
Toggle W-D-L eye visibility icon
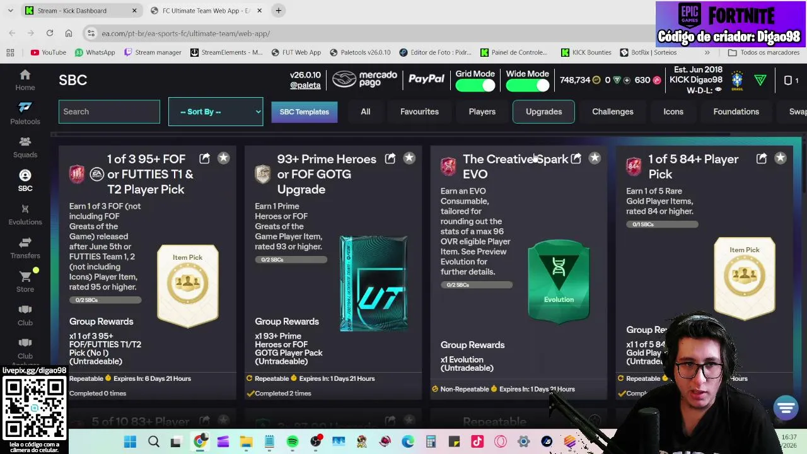718,90
